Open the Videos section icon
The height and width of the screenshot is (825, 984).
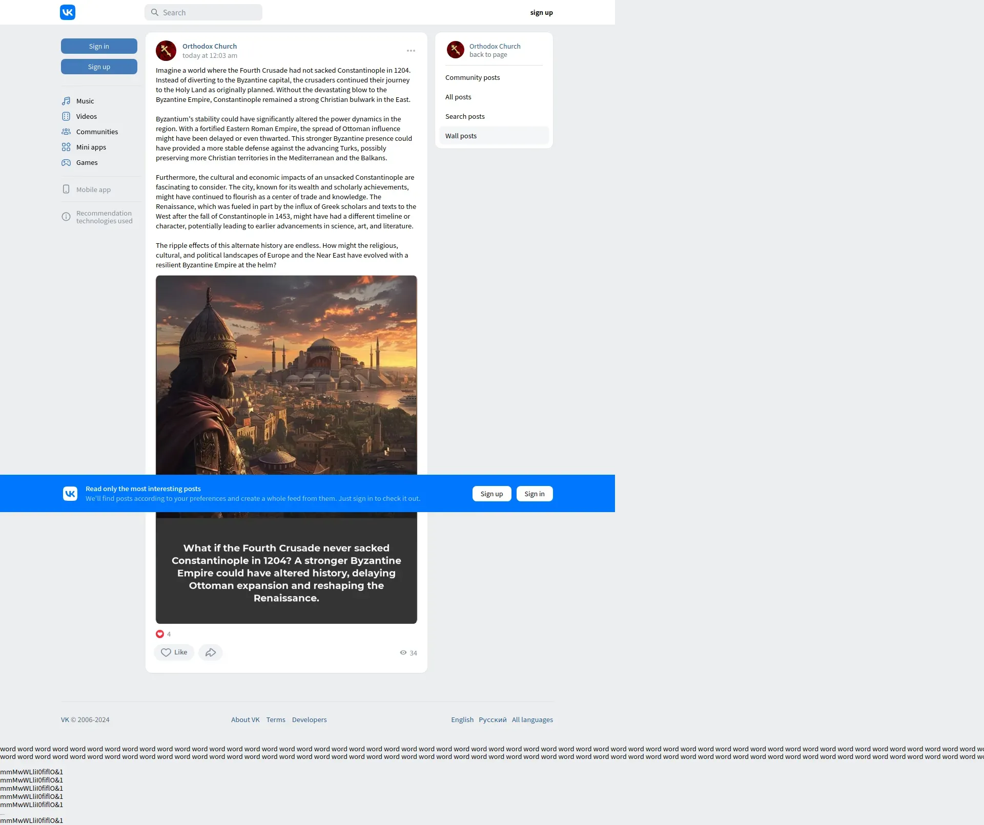(66, 116)
